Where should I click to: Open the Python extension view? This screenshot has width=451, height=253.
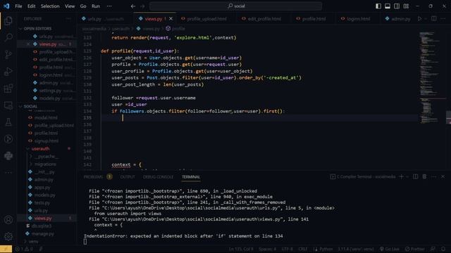8,156
